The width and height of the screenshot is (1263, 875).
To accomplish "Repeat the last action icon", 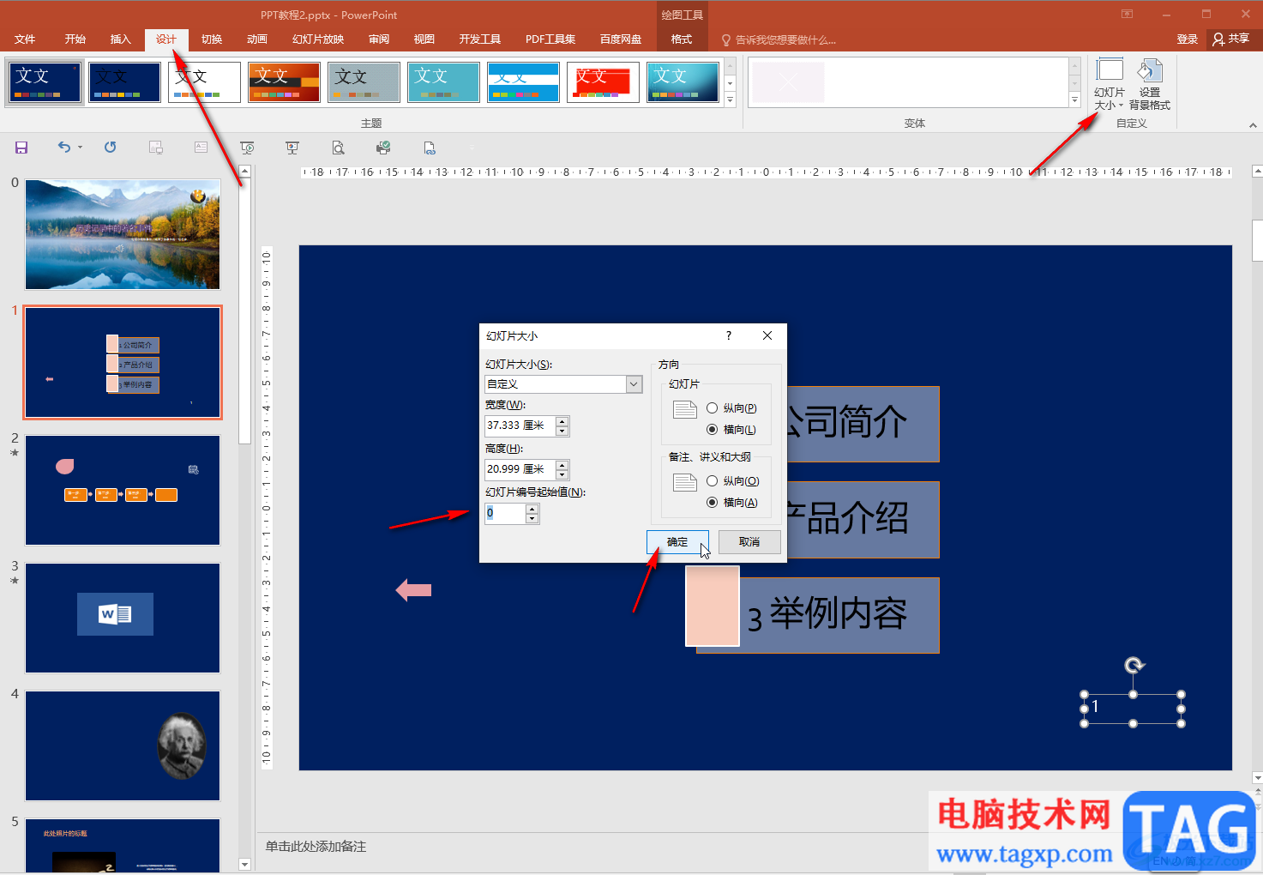I will point(110,148).
